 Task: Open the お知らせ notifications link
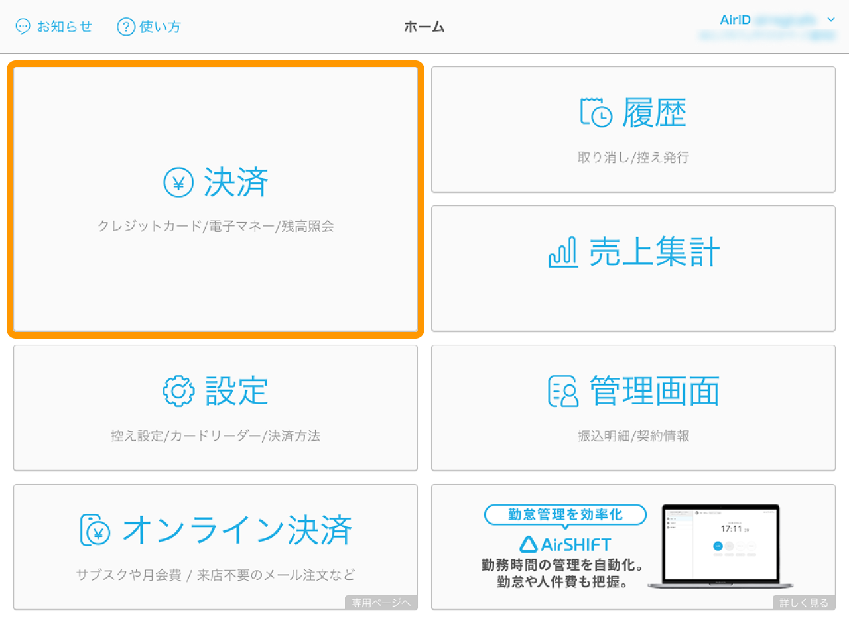(x=54, y=27)
